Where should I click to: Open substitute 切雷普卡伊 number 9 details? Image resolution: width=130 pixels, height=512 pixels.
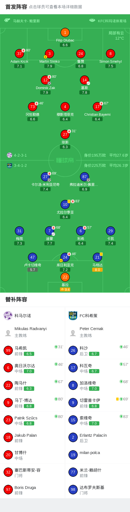coord(97,403)
